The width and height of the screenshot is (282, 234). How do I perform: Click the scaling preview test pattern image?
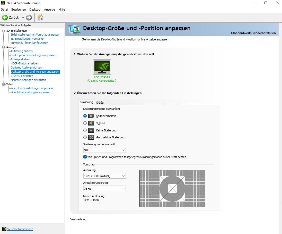(x=172, y=188)
